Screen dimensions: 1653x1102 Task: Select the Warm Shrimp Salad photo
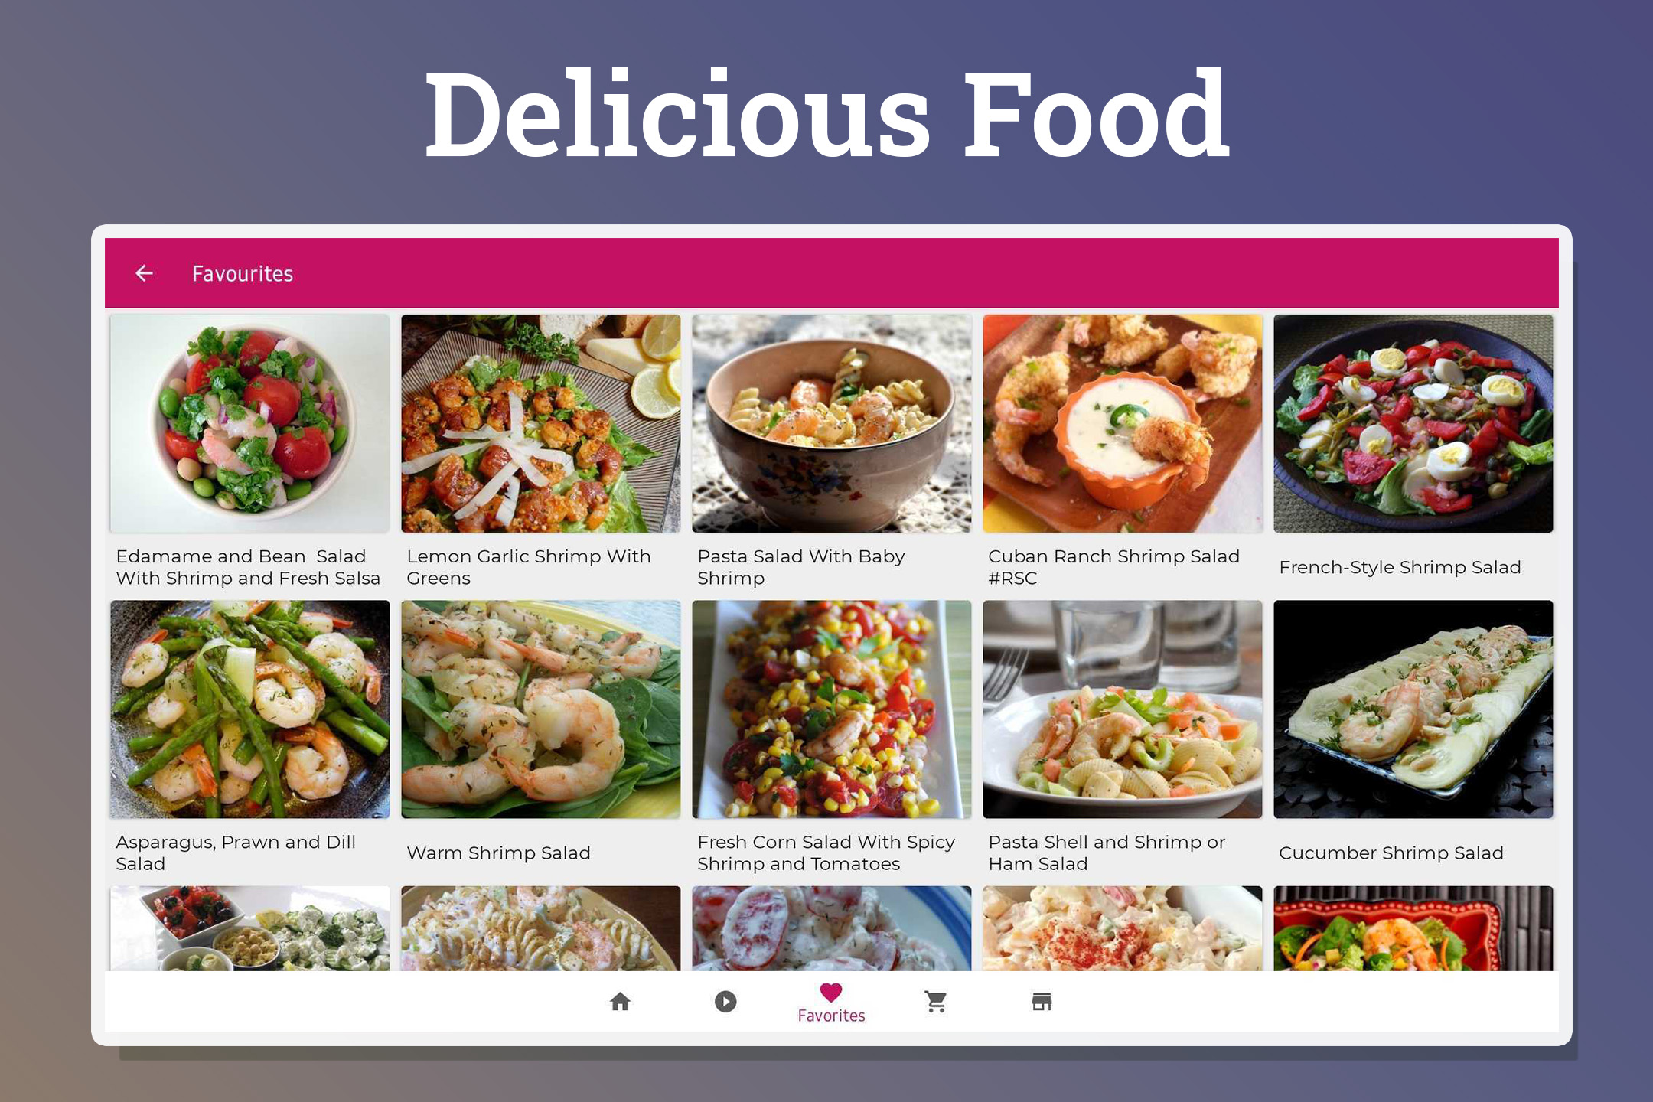pyautogui.click(x=540, y=709)
